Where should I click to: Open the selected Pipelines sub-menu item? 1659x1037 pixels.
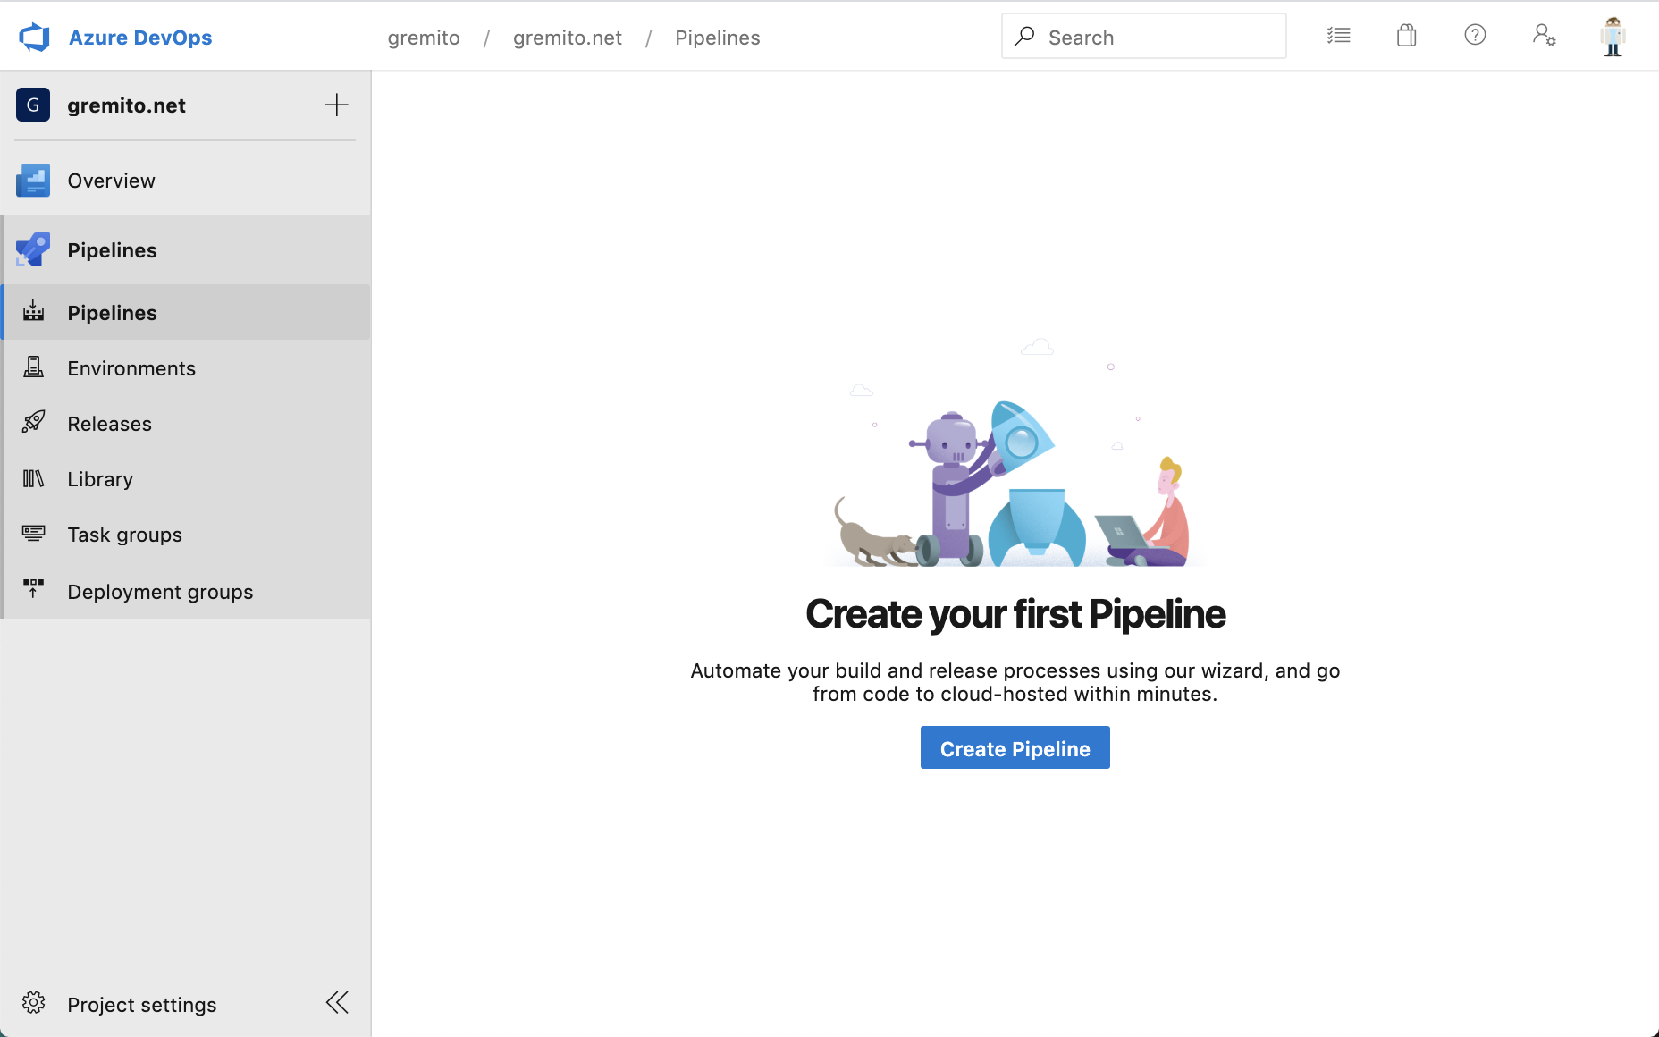[x=186, y=312]
